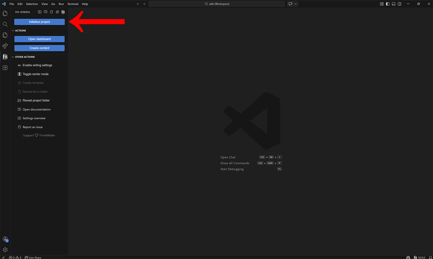This screenshot has width=433, height=259.
Task: Click the collapse-all icon in FM: General header
Action: pos(57,12)
